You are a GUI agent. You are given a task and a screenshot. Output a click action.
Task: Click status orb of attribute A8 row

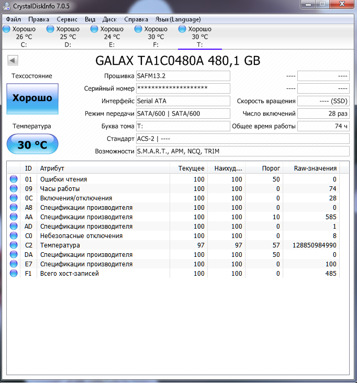(x=14, y=207)
